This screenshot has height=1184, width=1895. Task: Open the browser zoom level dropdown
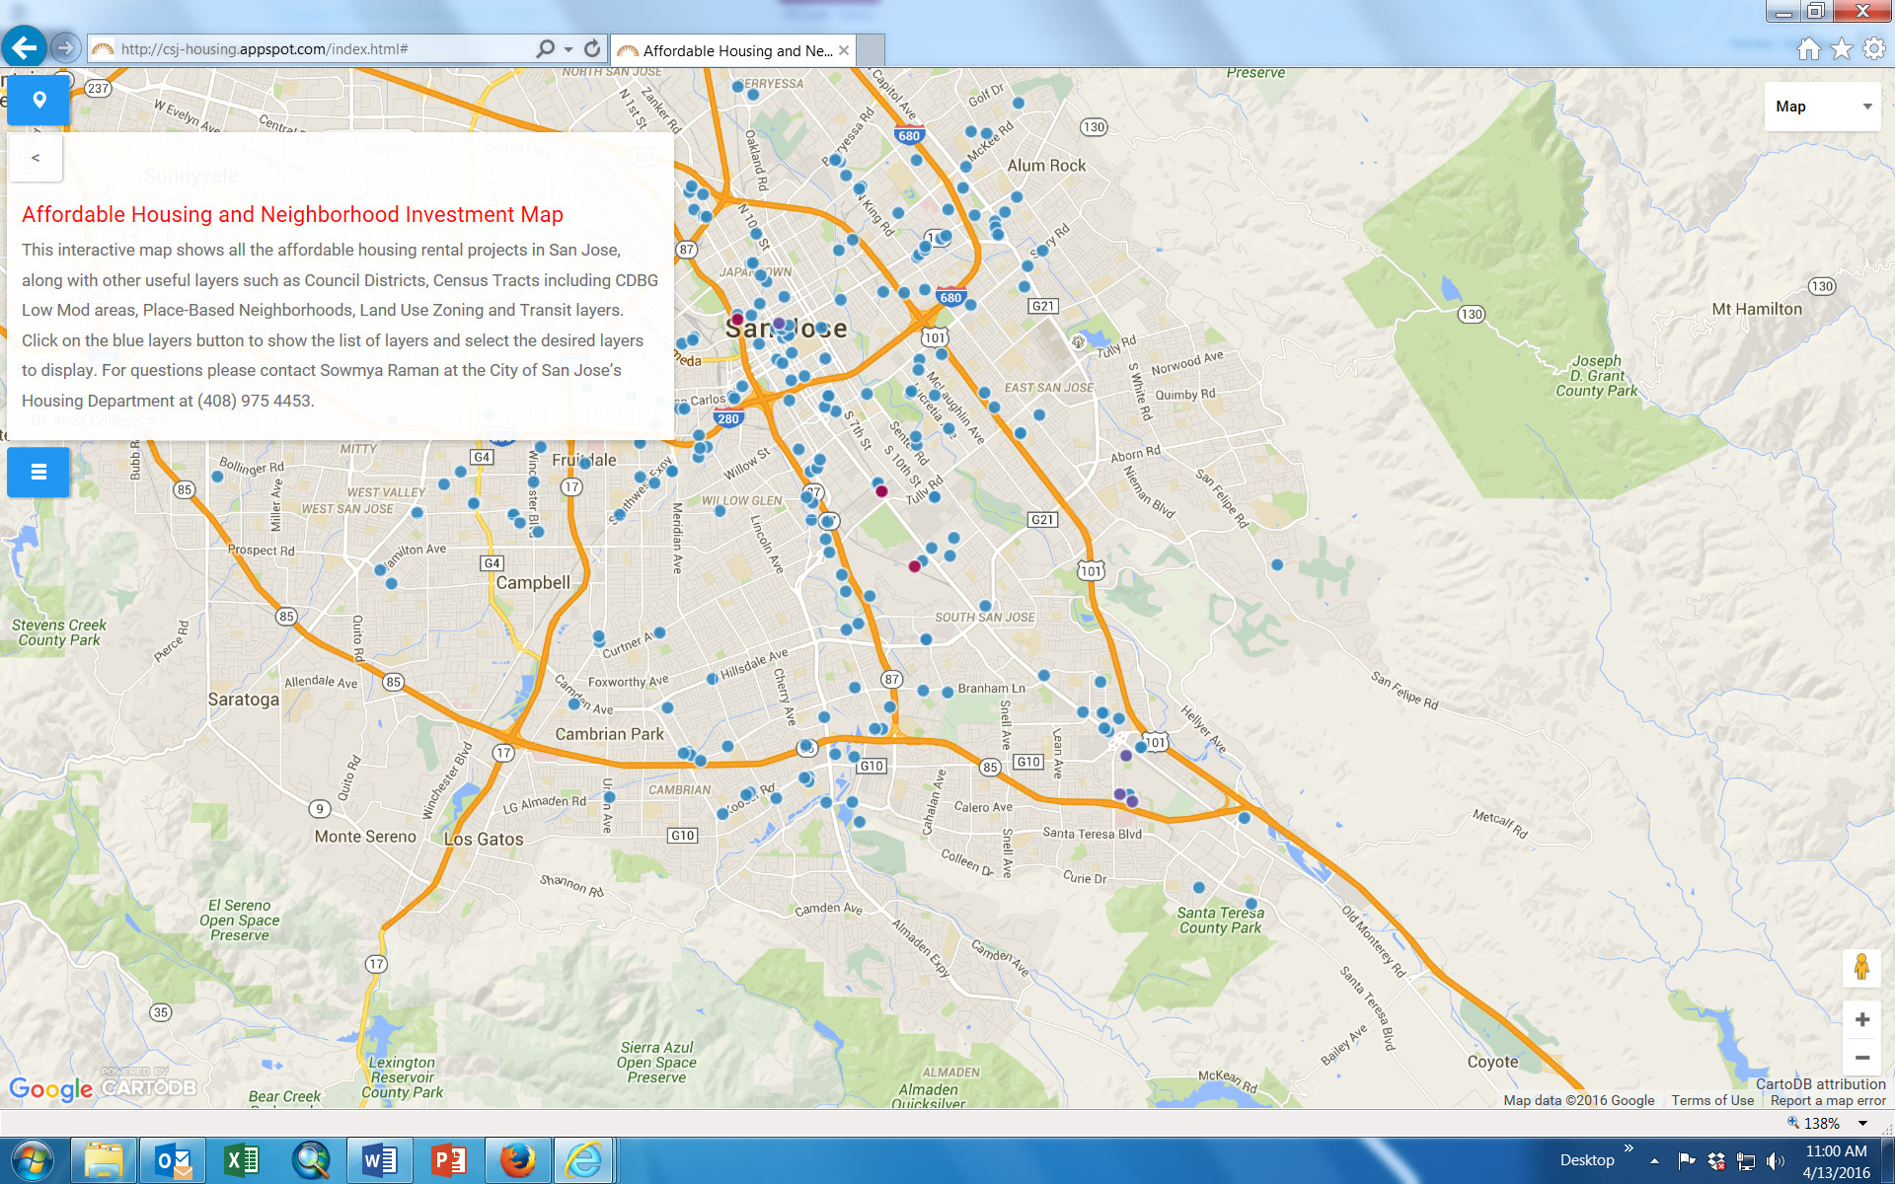pyautogui.click(x=1862, y=1123)
